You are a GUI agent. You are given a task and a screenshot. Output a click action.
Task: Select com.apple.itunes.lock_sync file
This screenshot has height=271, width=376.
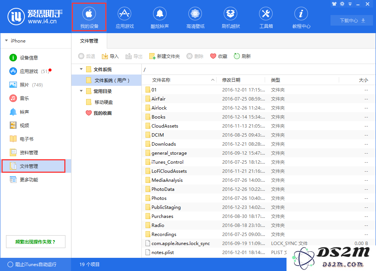(258, 244)
